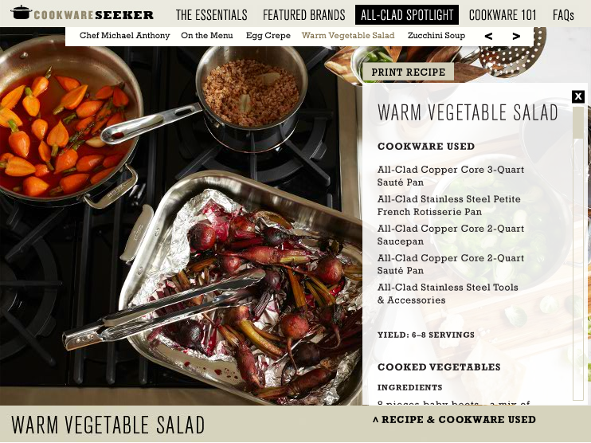Open All-Clad Stainless Steel Petite French Rotisserie Pan

[x=449, y=205]
